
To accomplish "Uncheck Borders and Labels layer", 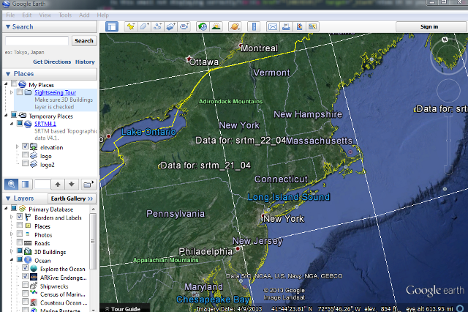I will click(x=20, y=216).
